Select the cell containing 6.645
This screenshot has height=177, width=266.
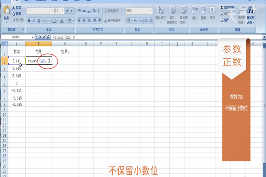pos(17,76)
